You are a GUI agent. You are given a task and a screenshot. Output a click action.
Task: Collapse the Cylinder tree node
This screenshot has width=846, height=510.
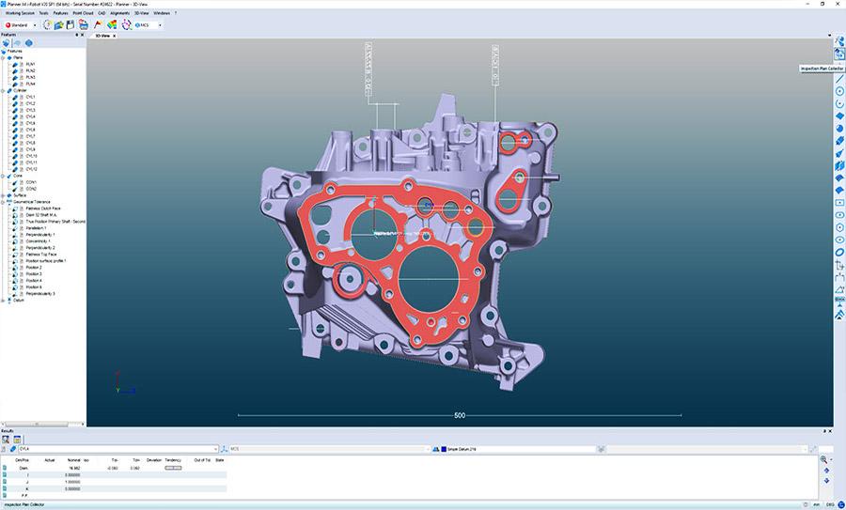coord(3,90)
